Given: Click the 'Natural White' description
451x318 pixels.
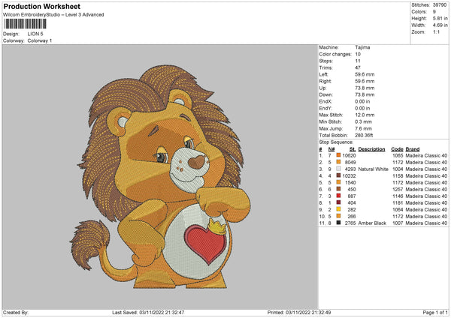Looking at the screenshot, I should point(374,169).
